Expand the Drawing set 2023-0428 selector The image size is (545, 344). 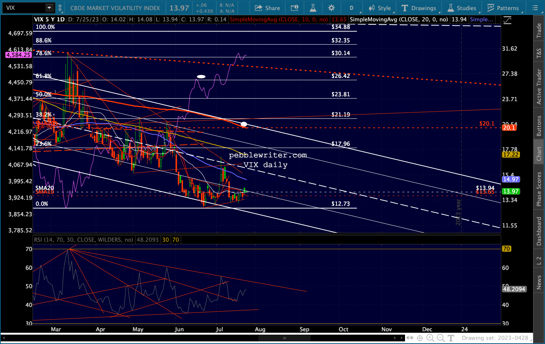495,338
